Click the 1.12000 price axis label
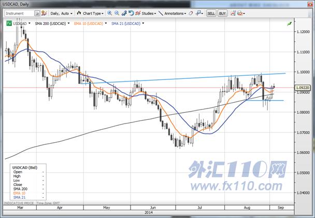The image size is (315, 218). click(304, 32)
